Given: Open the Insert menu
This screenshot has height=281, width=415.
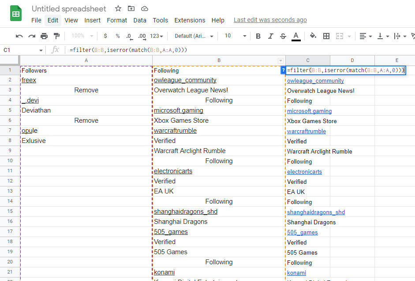Looking at the screenshot, I should (92, 20).
